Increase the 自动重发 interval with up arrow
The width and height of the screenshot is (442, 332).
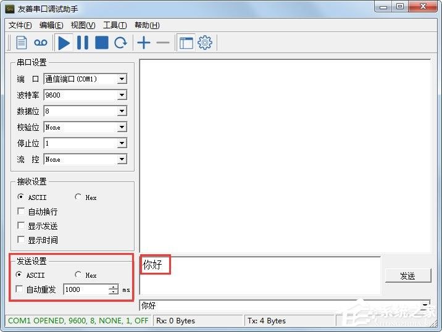[114, 286]
